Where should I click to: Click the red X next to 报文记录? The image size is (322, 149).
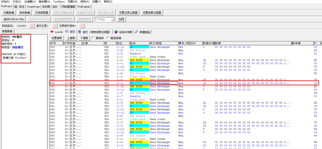pyautogui.click(x=55, y=26)
